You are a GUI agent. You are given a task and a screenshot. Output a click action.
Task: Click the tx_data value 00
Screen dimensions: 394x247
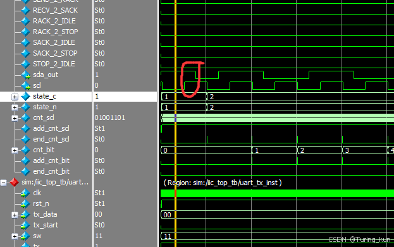(98, 215)
